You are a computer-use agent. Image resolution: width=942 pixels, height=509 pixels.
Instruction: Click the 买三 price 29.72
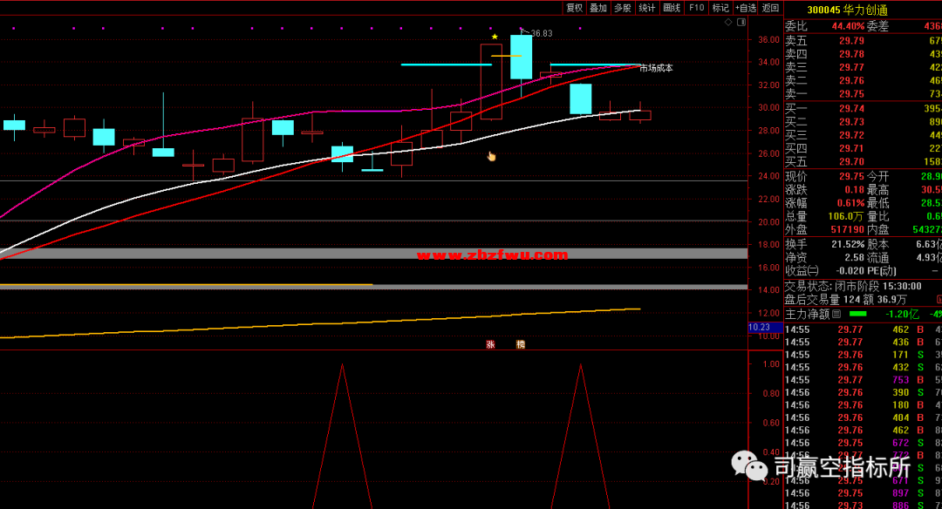(x=851, y=135)
